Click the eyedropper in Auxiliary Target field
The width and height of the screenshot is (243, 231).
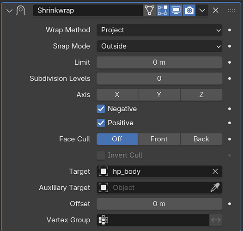point(215,188)
